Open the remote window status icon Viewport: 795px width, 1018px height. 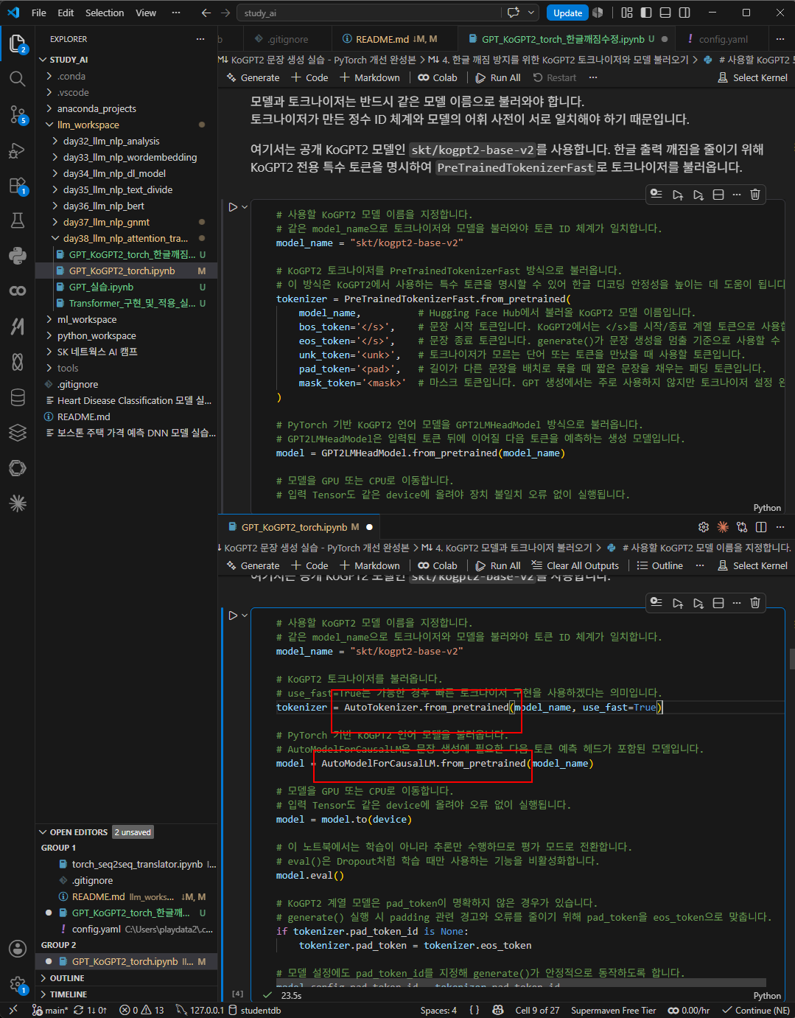(x=13, y=1010)
